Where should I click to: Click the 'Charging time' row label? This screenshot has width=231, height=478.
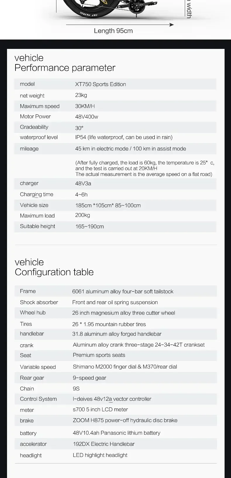point(37,194)
